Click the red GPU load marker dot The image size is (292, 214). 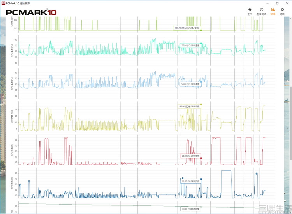[201, 158]
